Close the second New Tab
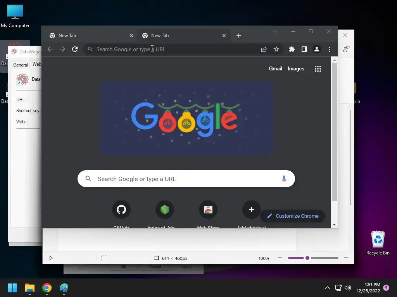 point(224,36)
